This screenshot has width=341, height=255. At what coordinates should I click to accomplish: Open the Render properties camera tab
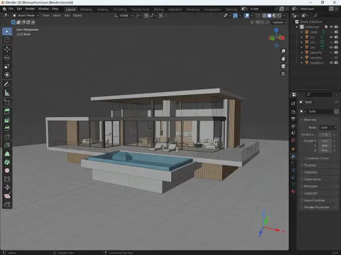tap(293, 112)
